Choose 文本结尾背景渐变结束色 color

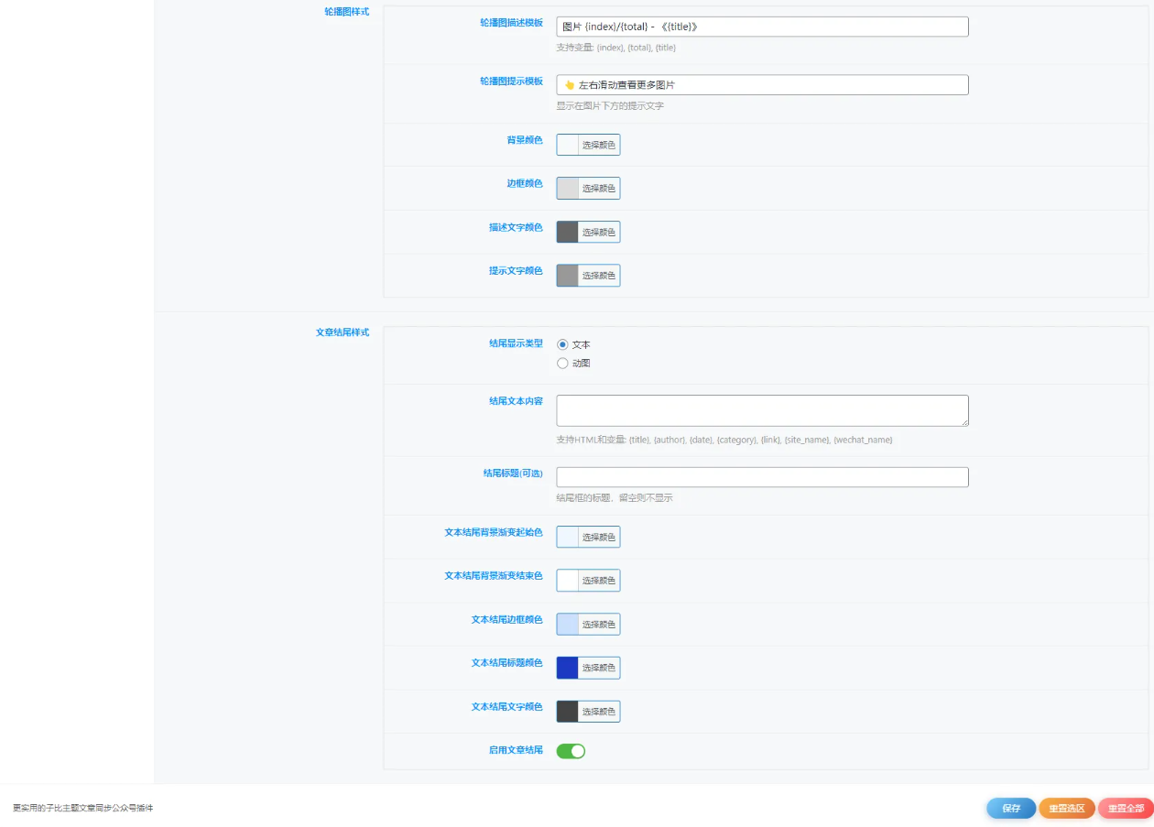(588, 581)
